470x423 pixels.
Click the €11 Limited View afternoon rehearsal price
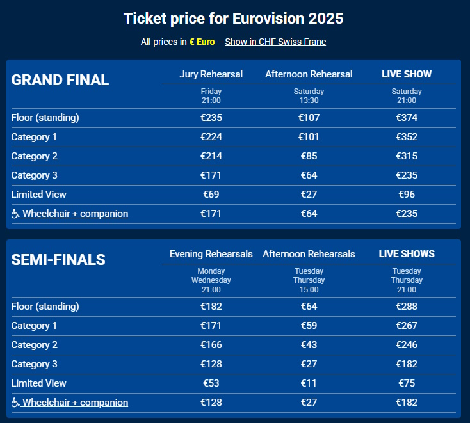click(309, 383)
